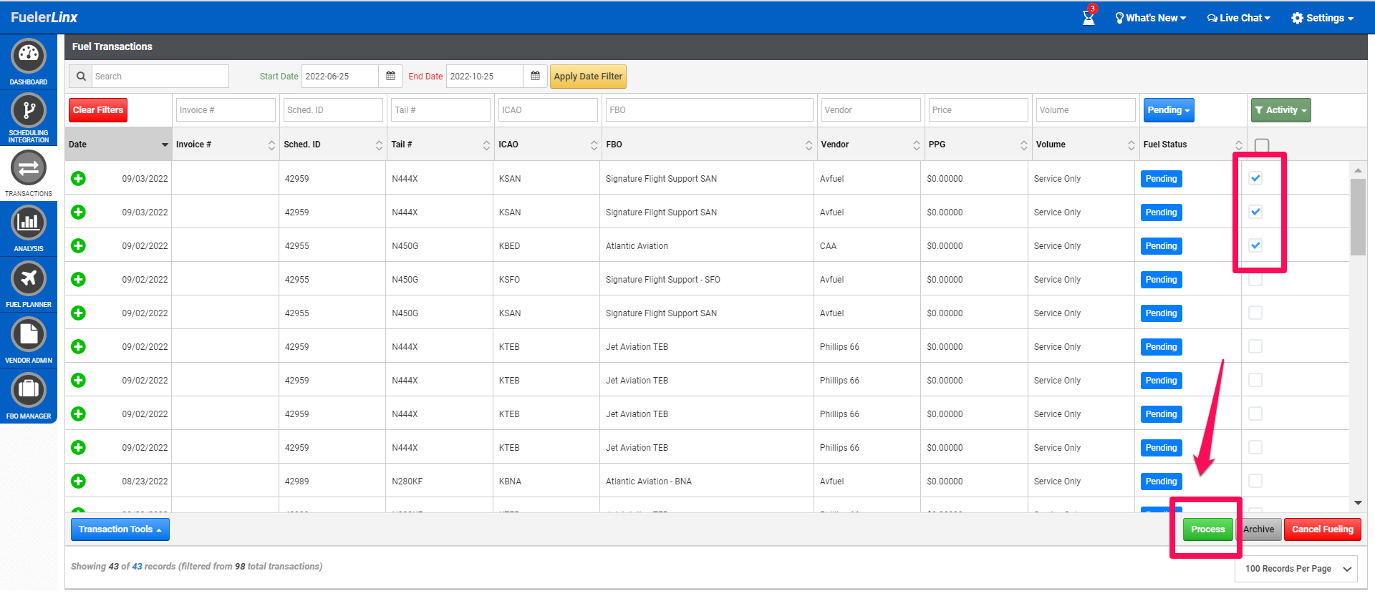The height and width of the screenshot is (606, 1375).
Task: Sort by Fuel Status column arrows
Action: [1238, 145]
